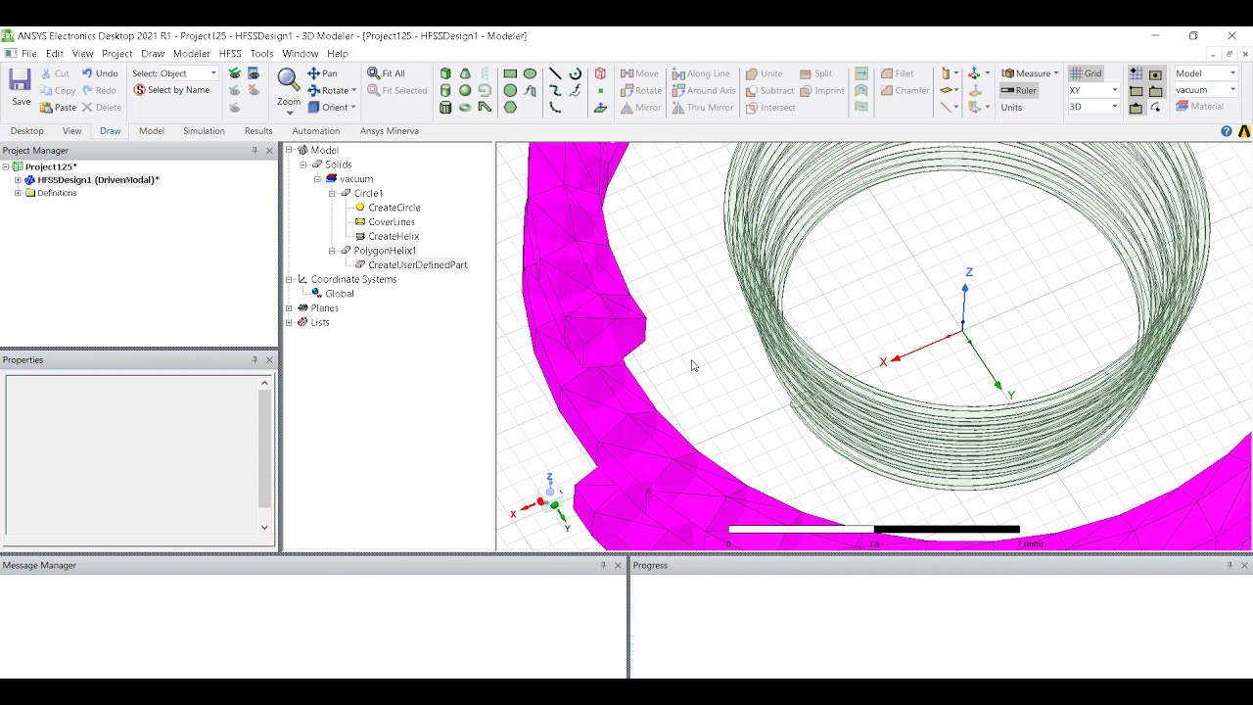Click the red Create region box icon

(x=600, y=73)
